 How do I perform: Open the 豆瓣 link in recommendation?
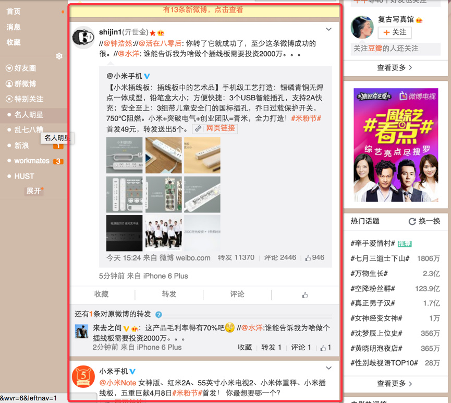[375, 49]
